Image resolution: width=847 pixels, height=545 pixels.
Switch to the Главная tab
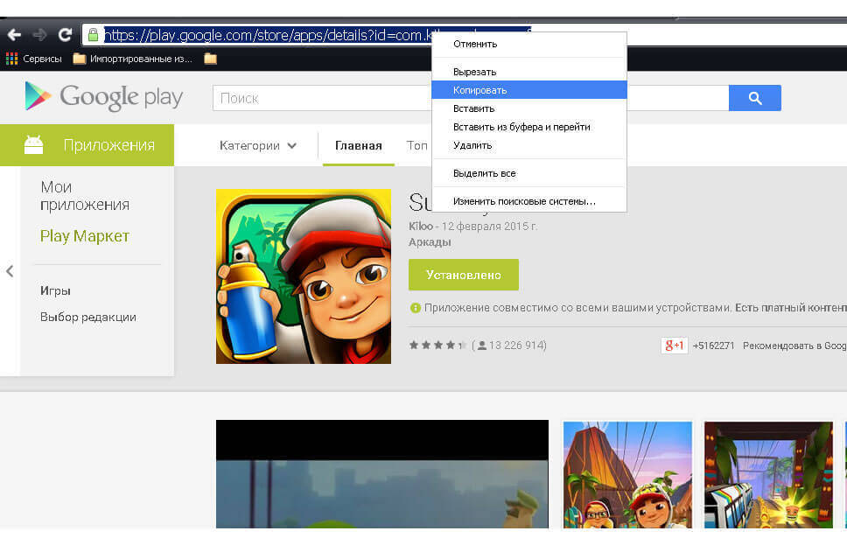point(358,145)
